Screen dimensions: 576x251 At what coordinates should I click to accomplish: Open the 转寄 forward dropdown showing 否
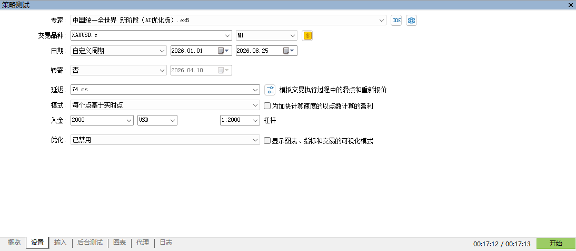click(x=163, y=70)
